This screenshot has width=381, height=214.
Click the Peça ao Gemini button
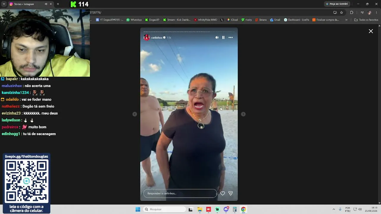[x=337, y=4]
